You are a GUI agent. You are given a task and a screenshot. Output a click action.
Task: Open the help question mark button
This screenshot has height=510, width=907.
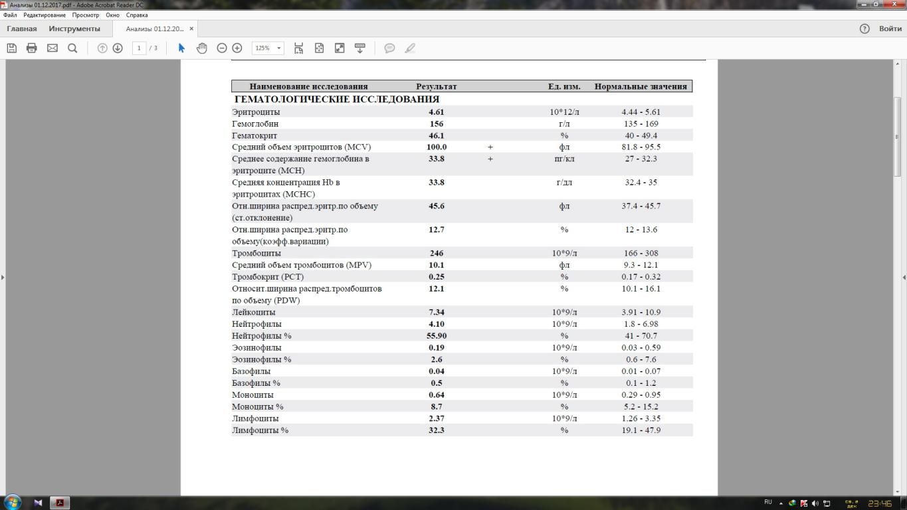click(x=864, y=29)
